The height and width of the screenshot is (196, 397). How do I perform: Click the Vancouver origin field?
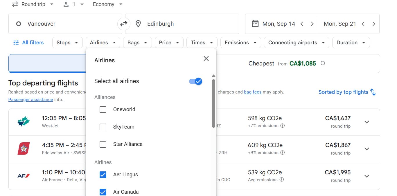click(65, 24)
